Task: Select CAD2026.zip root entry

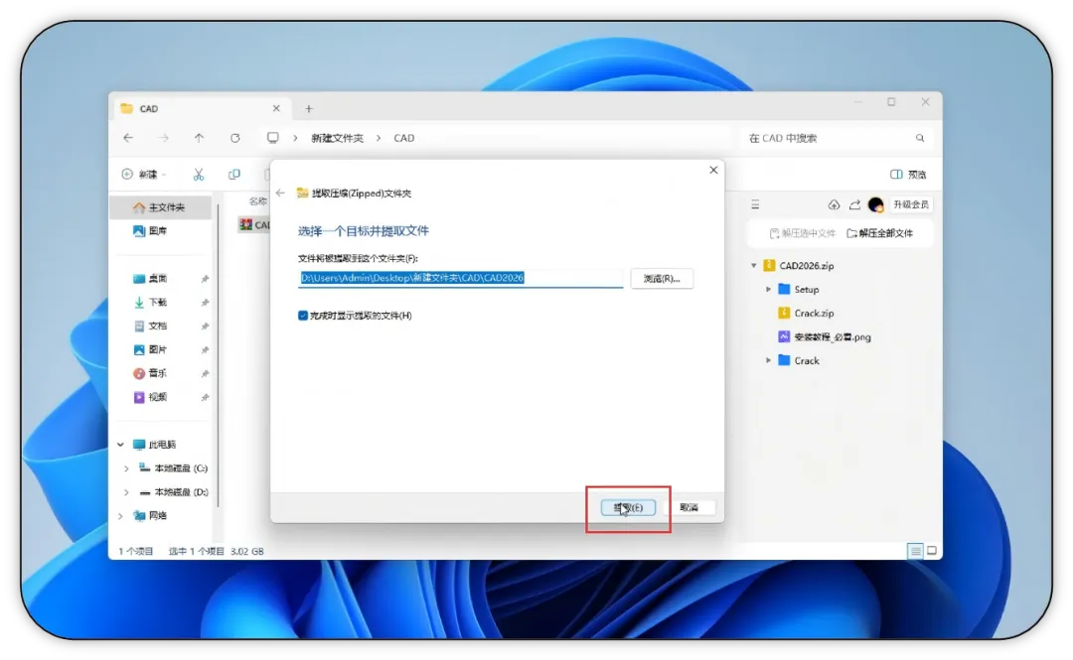Action: coord(798,265)
